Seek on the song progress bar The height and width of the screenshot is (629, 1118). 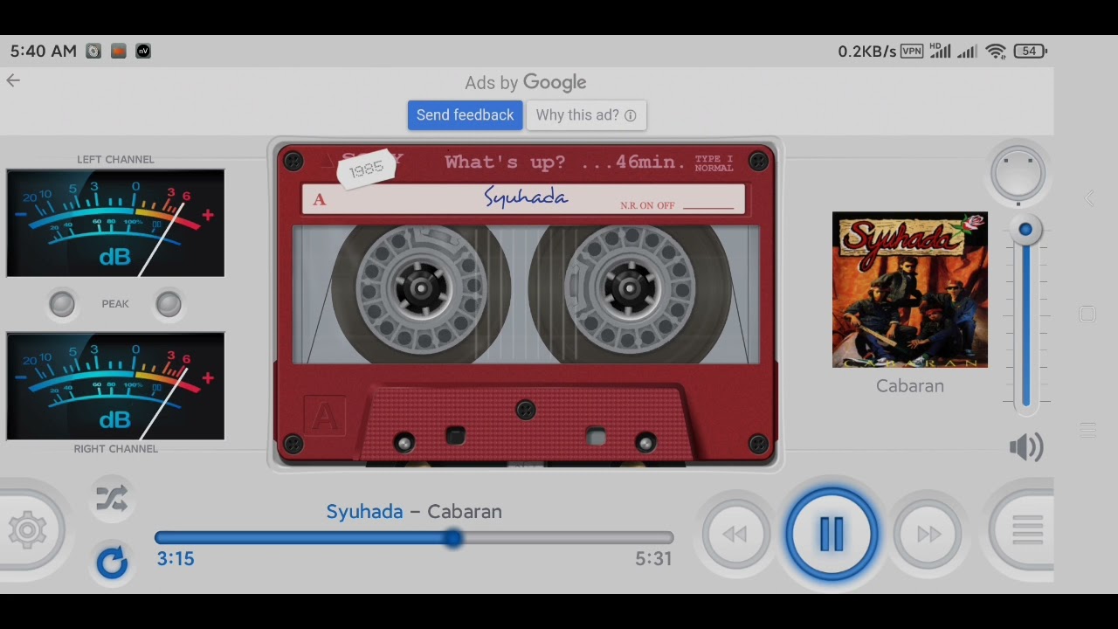pyautogui.click(x=414, y=538)
